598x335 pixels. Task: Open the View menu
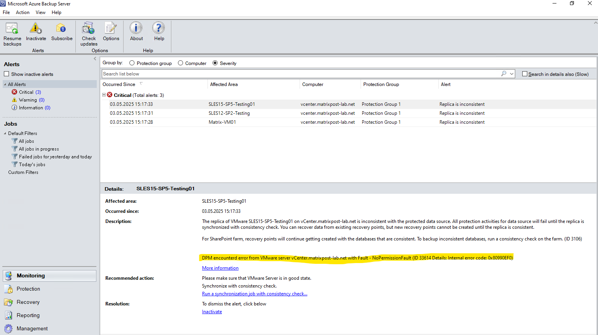pyautogui.click(x=40, y=12)
